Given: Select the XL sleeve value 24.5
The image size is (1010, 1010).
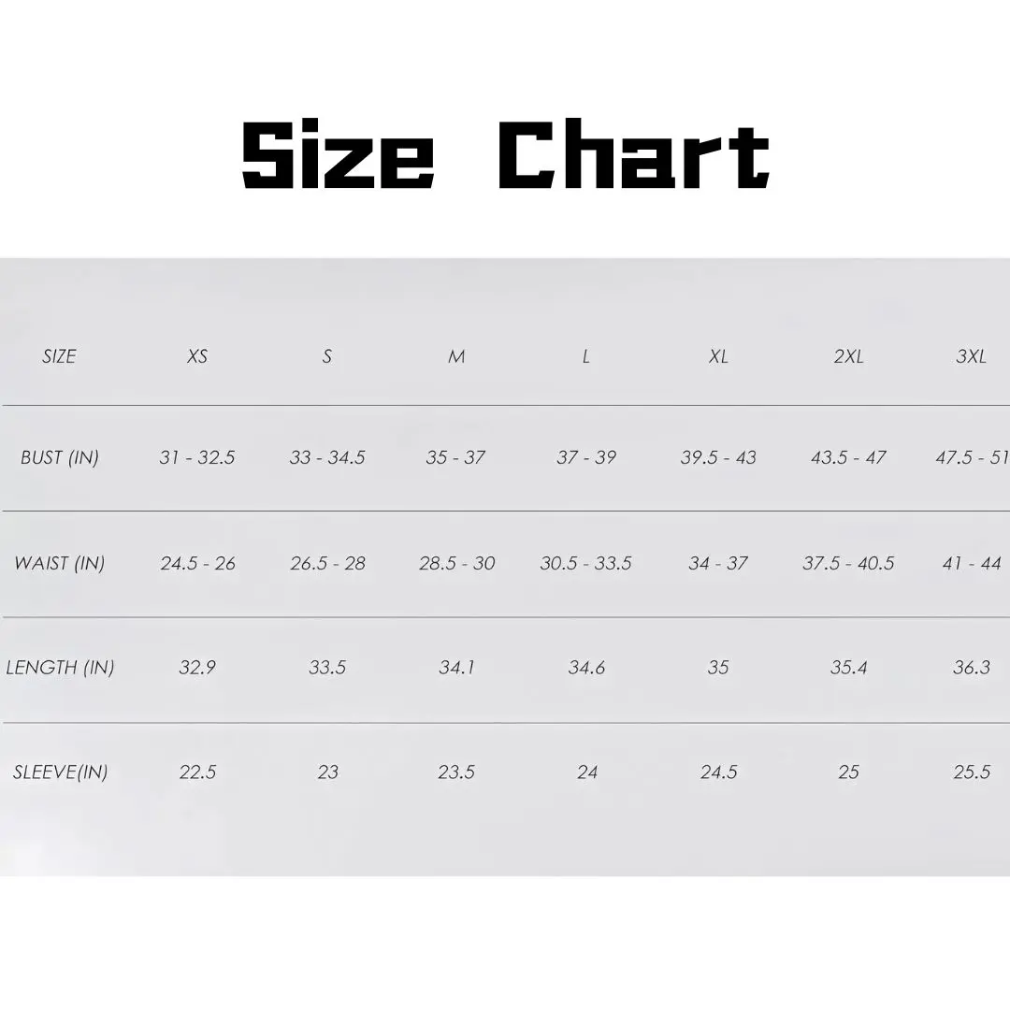Looking at the screenshot, I should [718, 772].
